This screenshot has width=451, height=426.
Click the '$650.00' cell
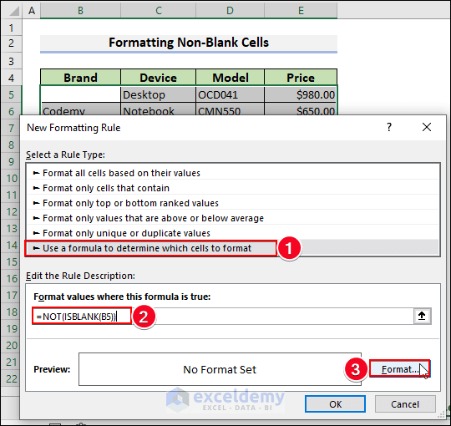[x=301, y=109]
